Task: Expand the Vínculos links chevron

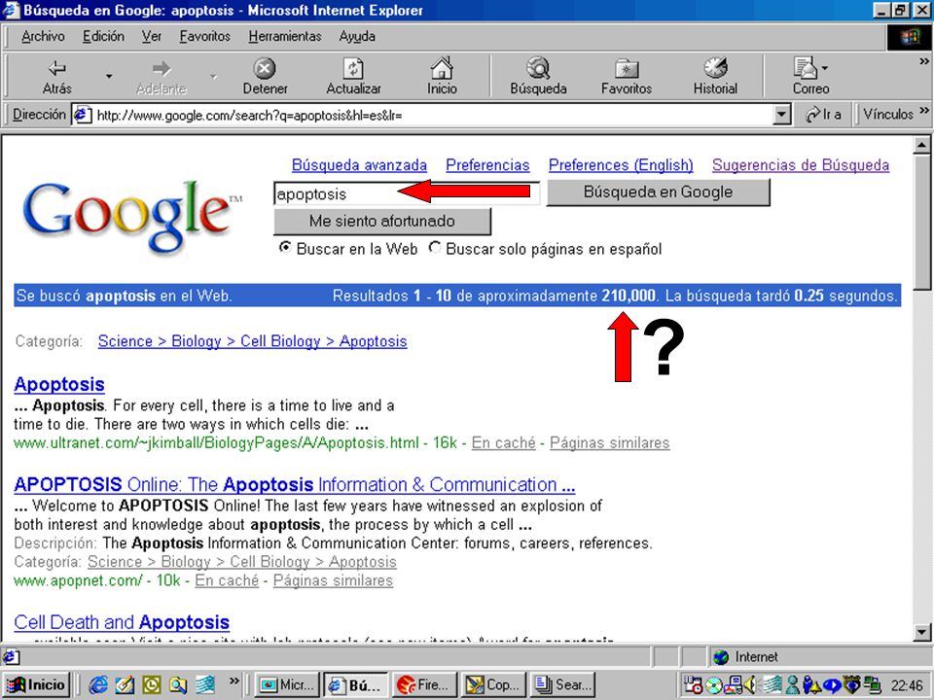Action: tap(924, 110)
